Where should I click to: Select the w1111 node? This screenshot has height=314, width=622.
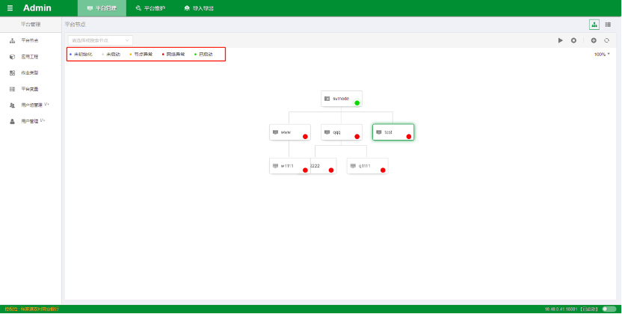tap(290, 166)
